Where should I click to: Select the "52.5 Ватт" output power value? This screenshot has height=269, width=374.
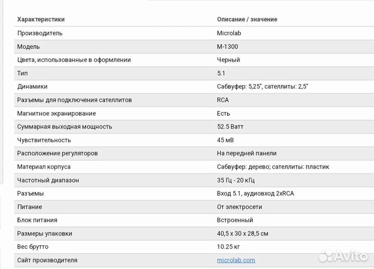(230, 127)
